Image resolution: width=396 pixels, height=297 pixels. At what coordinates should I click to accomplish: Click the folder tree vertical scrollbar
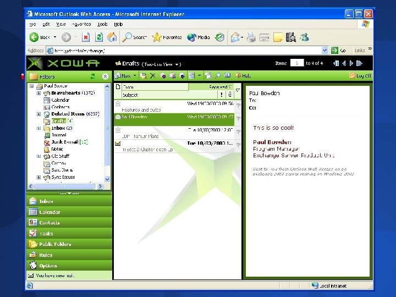(x=107, y=133)
